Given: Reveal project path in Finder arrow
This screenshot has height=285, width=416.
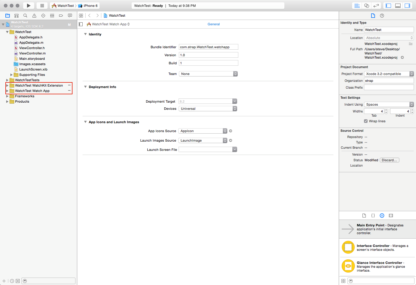Looking at the screenshot, I should coord(402,57).
